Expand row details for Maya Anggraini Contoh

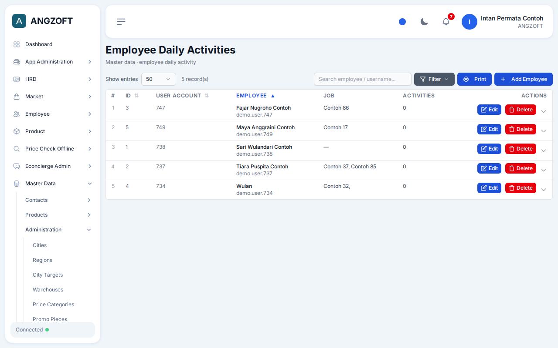point(544,131)
